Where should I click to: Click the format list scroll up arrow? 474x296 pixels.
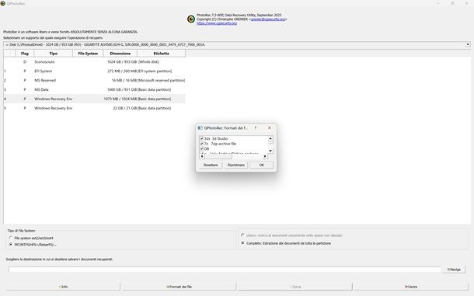pyautogui.click(x=270, y=139)
